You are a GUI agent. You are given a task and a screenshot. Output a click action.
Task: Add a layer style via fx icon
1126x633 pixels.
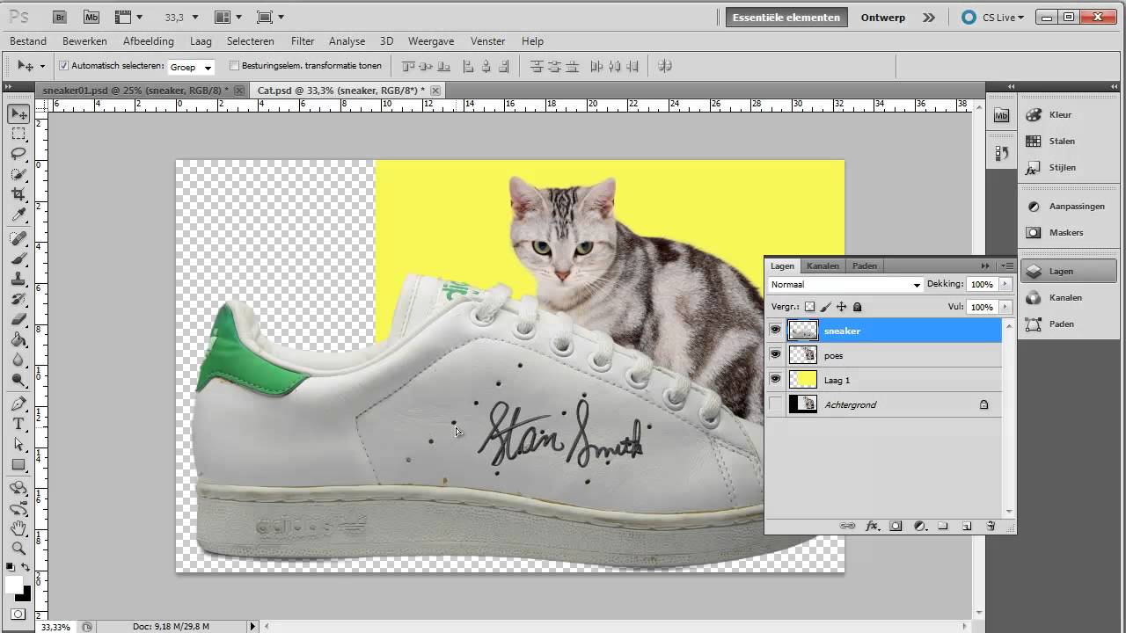[x=872, y=526]
